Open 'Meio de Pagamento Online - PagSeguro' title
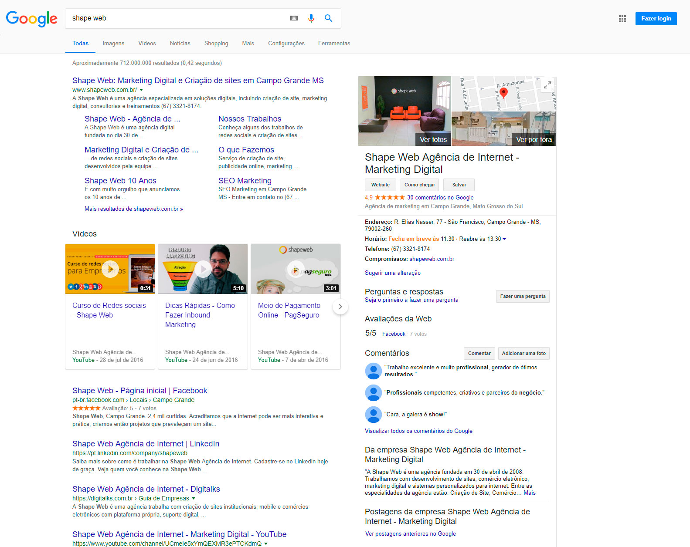This screenshot has width=690, height=547. pyautogui.click(x=289, y=311)
